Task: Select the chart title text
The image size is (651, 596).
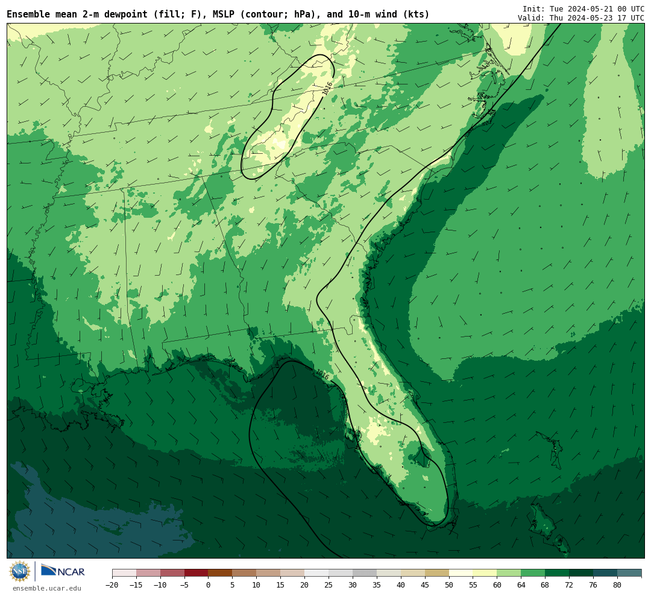Action: point(218,14)
